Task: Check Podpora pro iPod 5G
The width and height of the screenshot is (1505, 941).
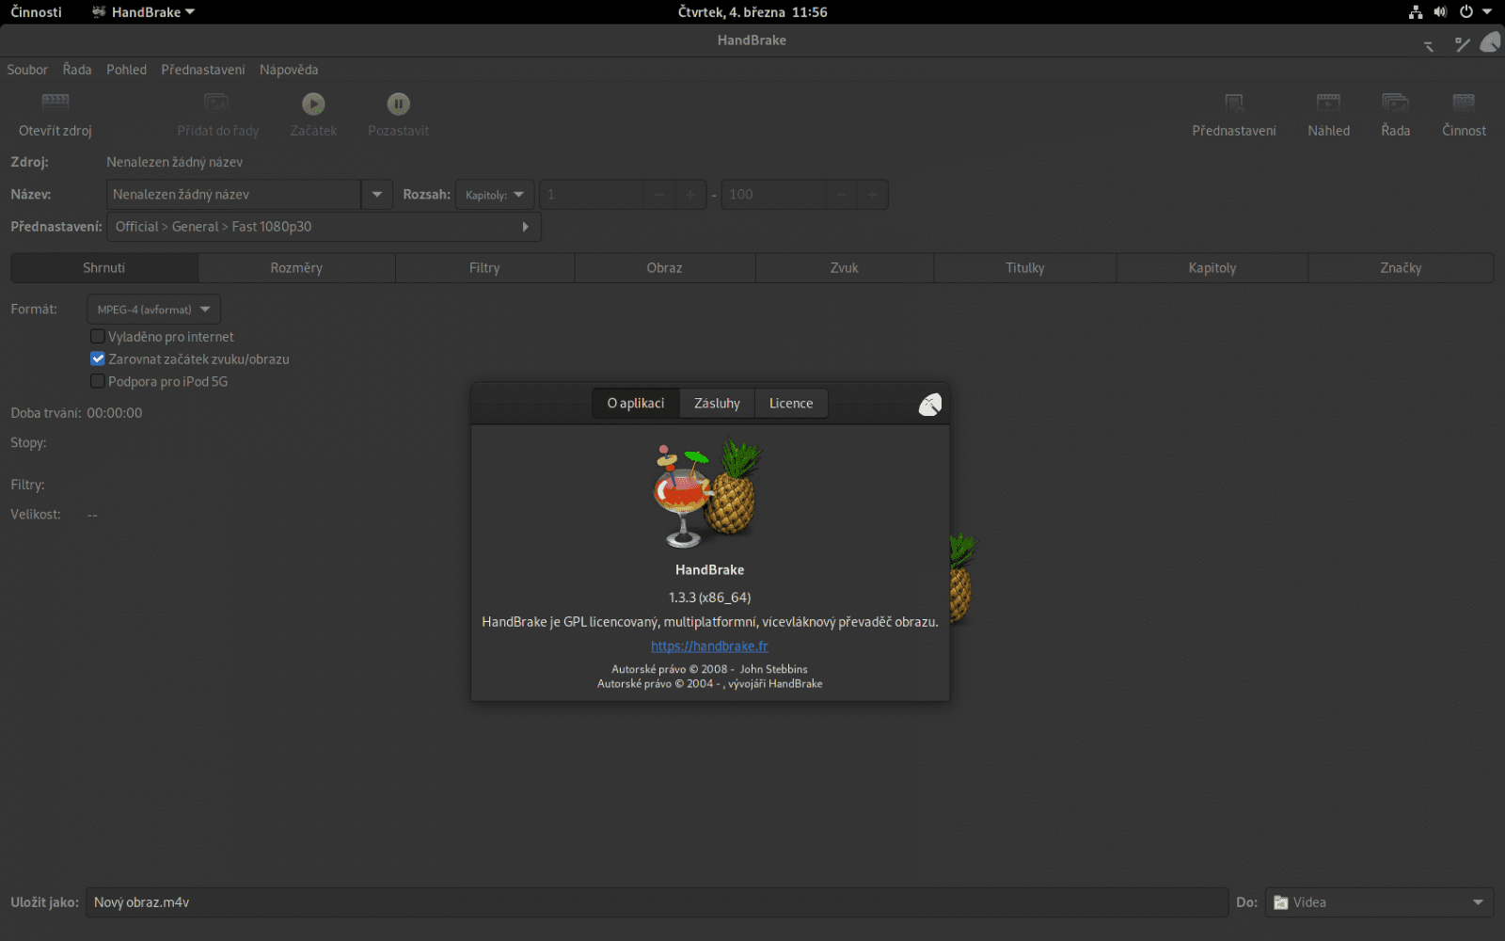Action: tap(98, 380)
